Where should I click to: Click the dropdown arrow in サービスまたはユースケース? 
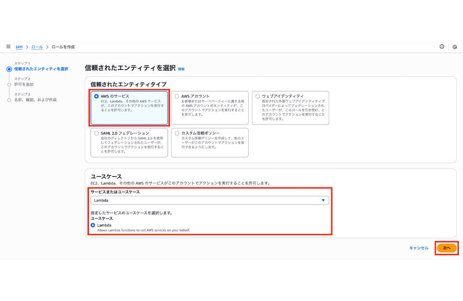coord(324,200)
